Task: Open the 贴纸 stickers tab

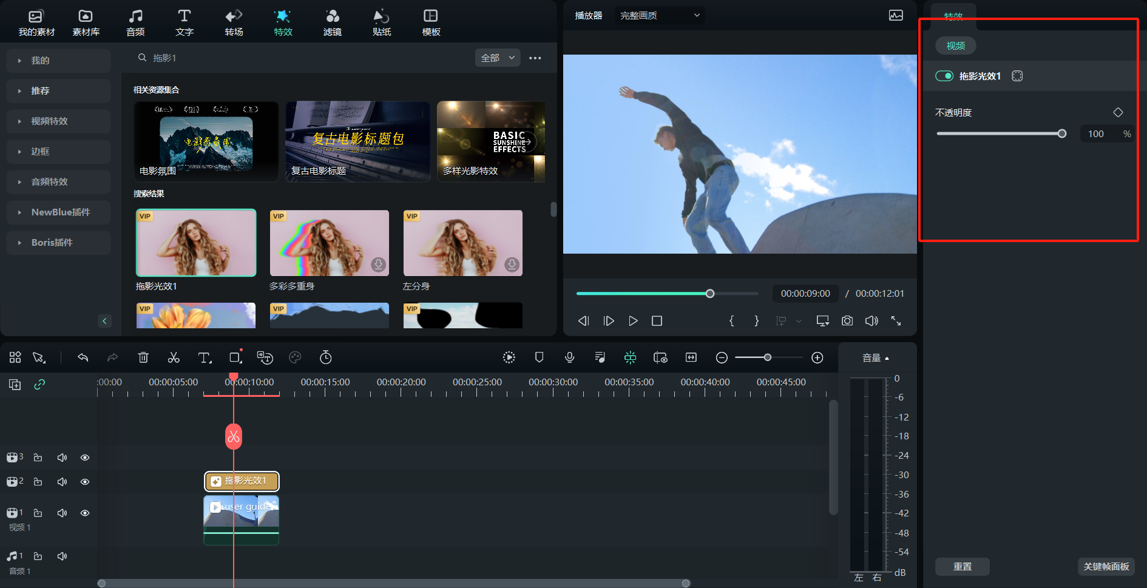Action: point(382,22)
